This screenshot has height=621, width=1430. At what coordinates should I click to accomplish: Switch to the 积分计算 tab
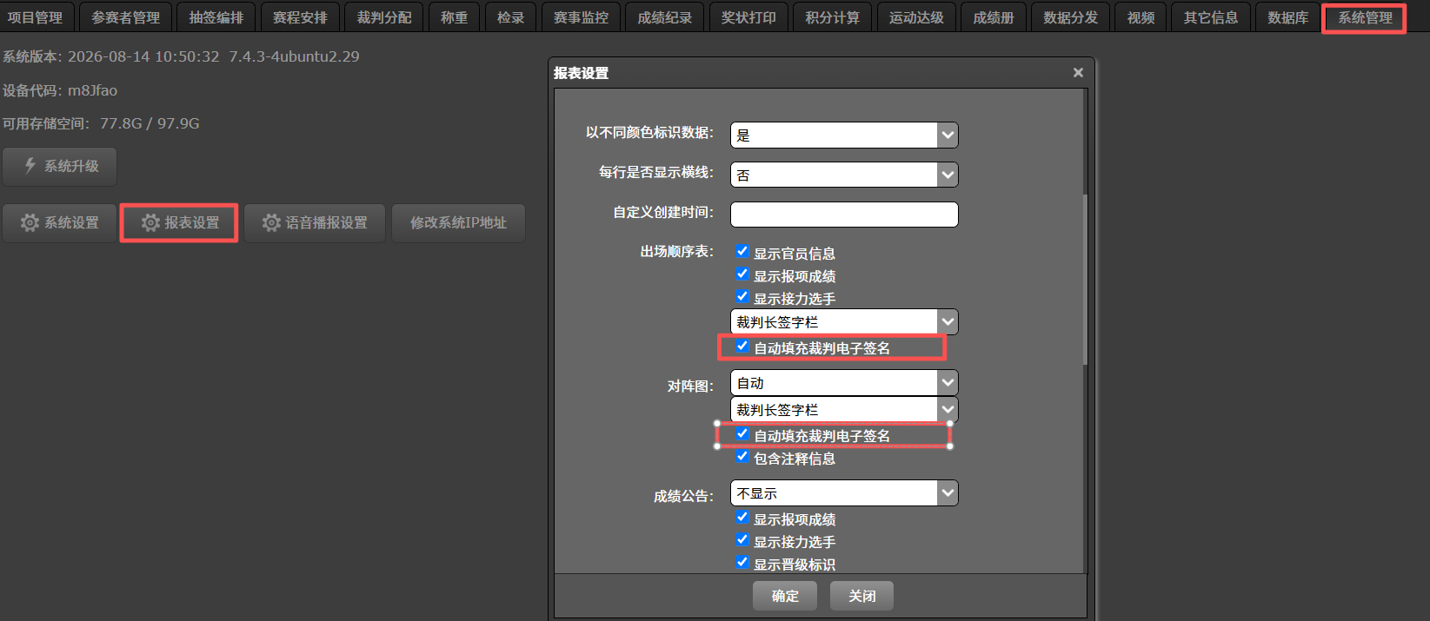point(832,17)
